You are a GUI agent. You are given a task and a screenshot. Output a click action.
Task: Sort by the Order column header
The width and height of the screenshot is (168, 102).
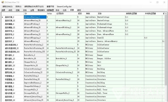click(x=51, y=14)
